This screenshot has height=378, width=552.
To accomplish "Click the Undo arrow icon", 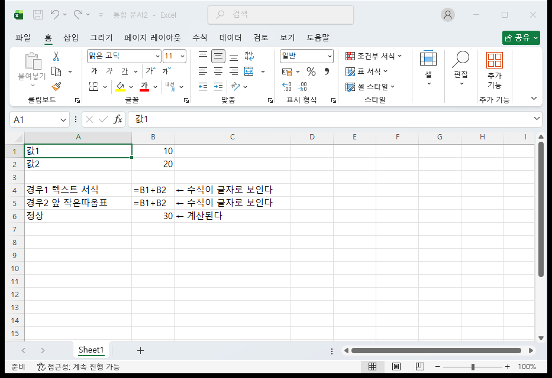I will coord(54,14).
